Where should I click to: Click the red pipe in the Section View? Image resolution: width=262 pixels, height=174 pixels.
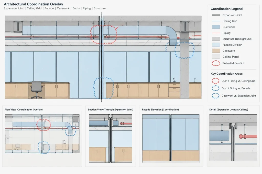(126, 123)
